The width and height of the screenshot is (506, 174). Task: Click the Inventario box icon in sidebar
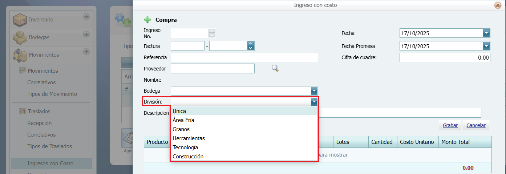click(x=20, y=20)
